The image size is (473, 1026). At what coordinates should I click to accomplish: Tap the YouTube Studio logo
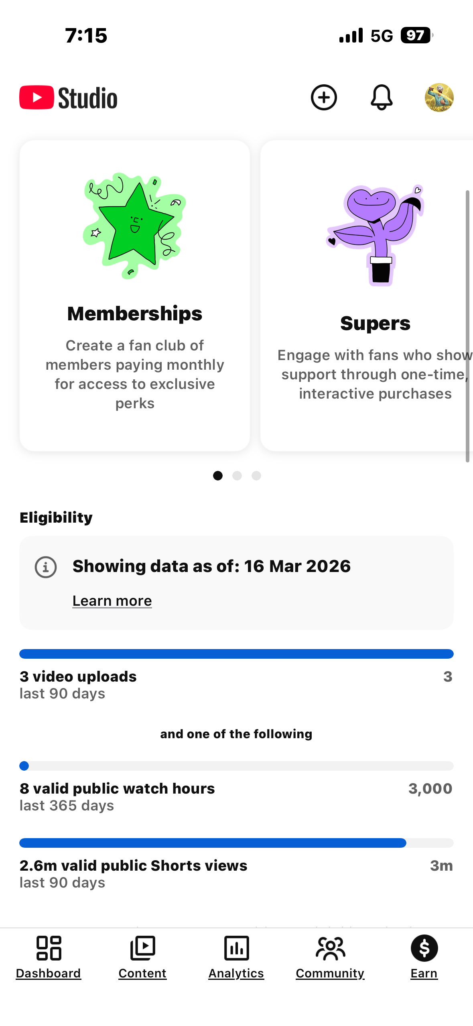(69, 98)
